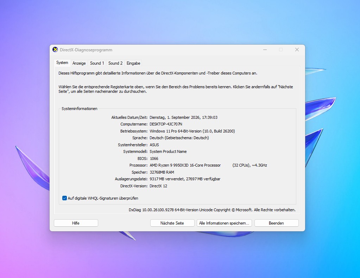Minimize the DirectX-Diagnoseprogramm window

click(x=265, y=50)
